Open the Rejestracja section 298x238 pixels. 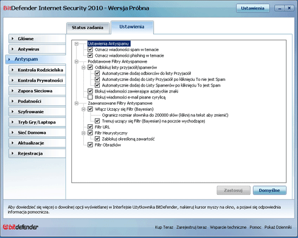click(37, 153)
